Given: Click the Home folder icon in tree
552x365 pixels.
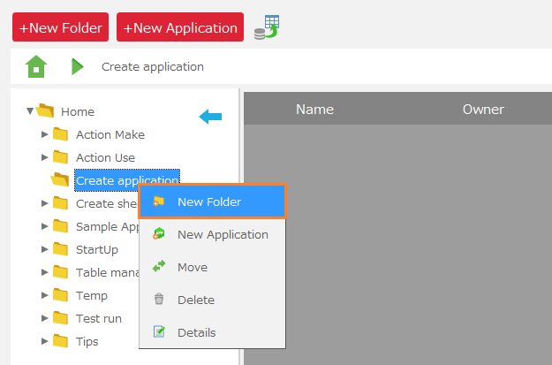Looking at the screenshot, I should tap(46, 111).
